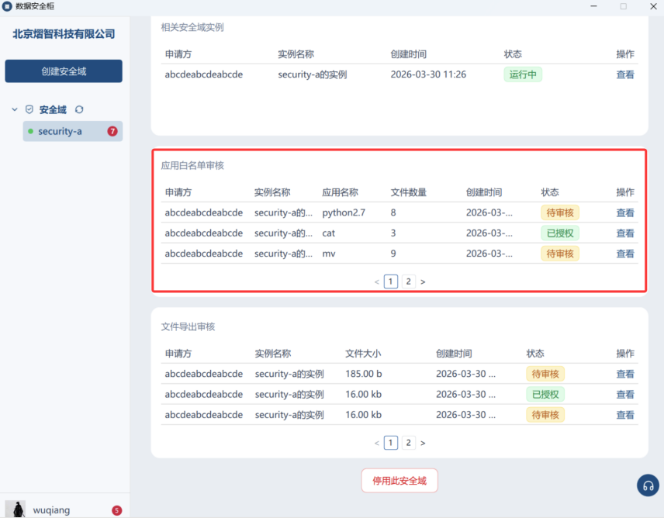The image size is (664, 518).
Task: Click the 待审核 tag on mv row
Action: [x=560, y=254]
